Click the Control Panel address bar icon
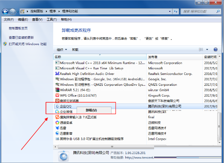The width and height of the screenshot is (224, 163). coord(22,12)
